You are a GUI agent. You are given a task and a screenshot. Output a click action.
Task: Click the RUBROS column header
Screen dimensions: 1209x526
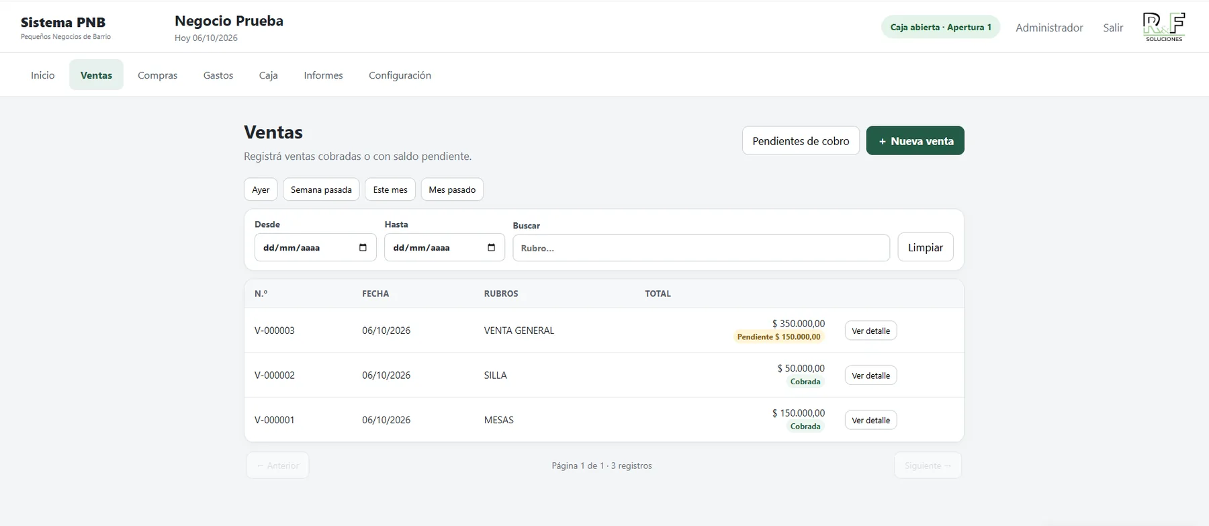coord(501,294)
